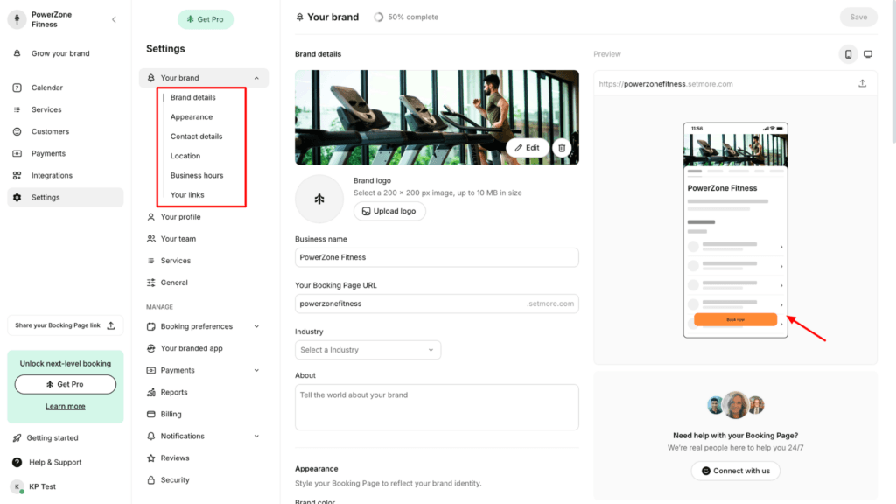896x504 pixels.
Task: Switch preview to desktop view
Action: 867,53
